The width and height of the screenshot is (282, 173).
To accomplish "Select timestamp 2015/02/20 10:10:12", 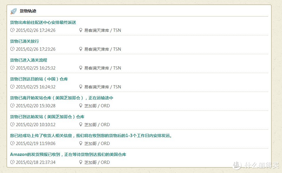I will click(x=36, y=125).
